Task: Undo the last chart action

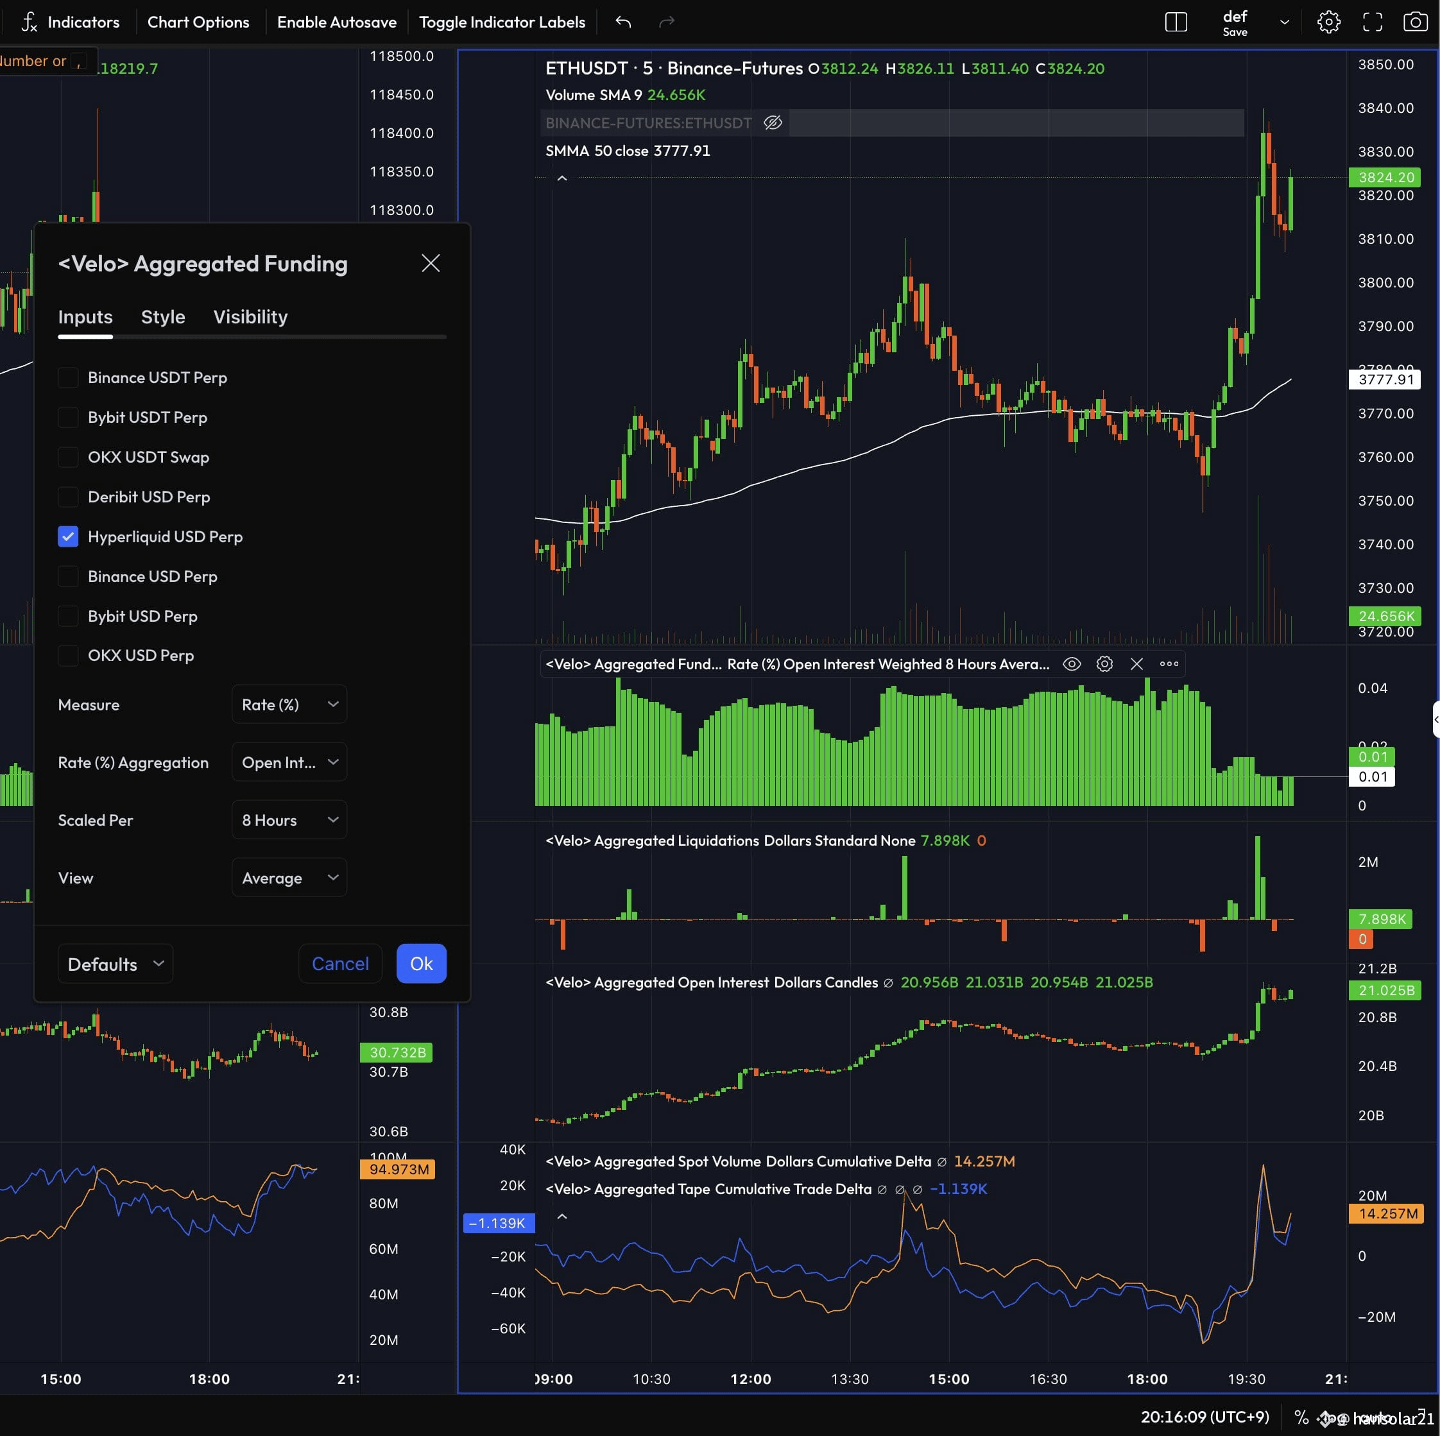Action: pos(623,22)
